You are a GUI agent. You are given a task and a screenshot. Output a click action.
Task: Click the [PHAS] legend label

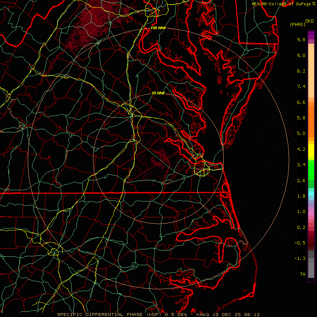[x=298, y=25]
